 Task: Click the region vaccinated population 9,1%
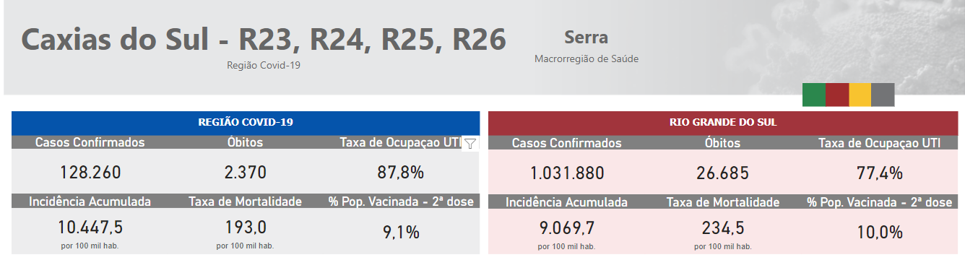[x=401, y=233]
